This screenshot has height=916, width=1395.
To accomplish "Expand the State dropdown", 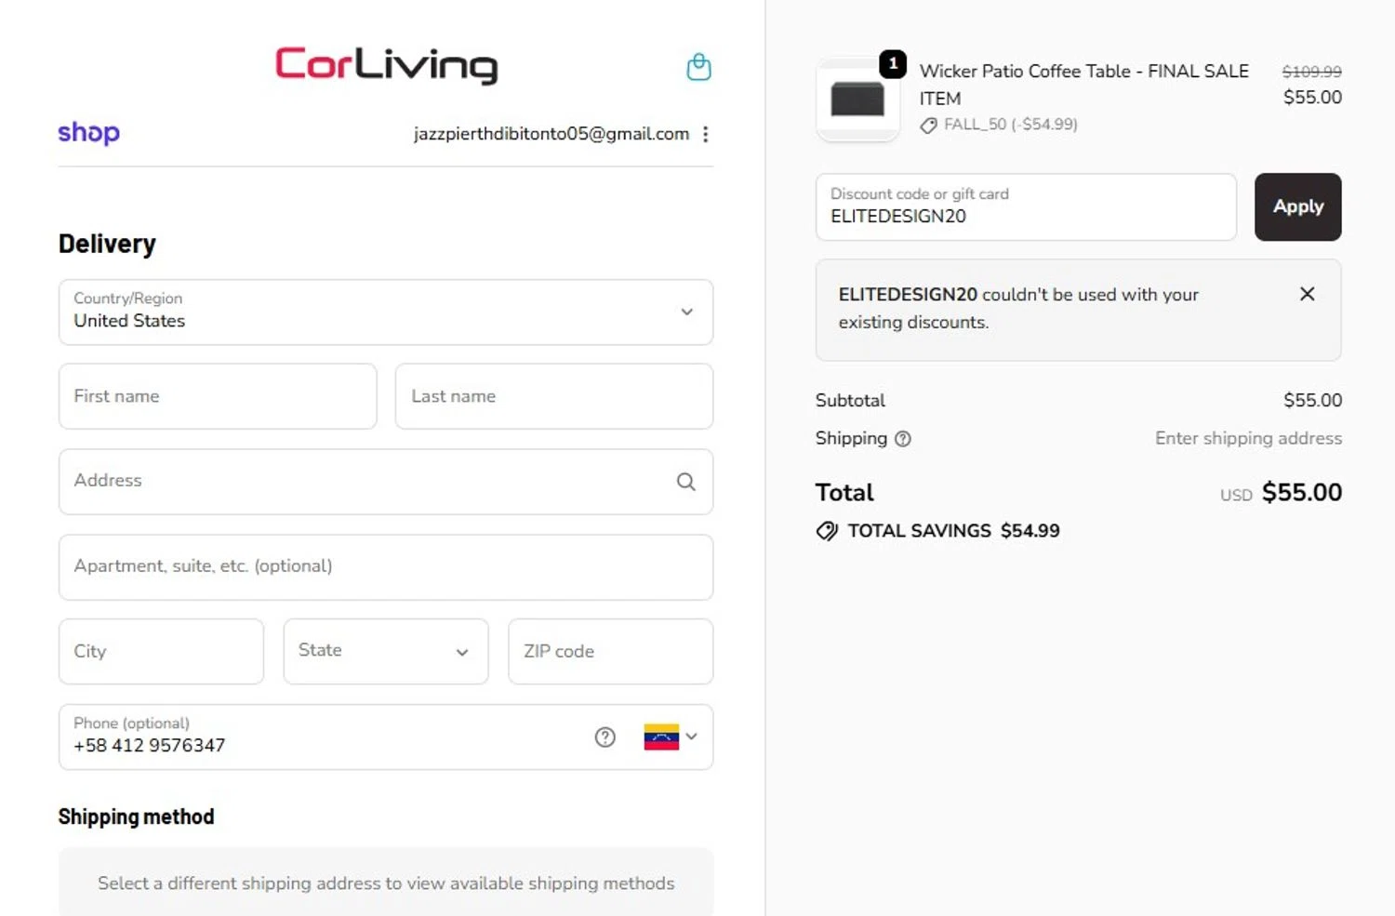I will [386, 651].
